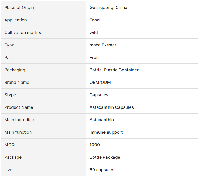
Task: Click the 'maca Extract' type value
Action: [103, 45]
